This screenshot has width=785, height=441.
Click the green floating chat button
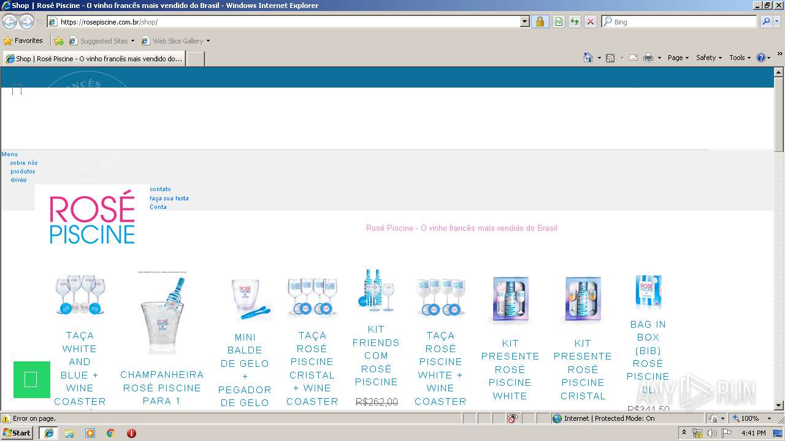pos(31,380)
